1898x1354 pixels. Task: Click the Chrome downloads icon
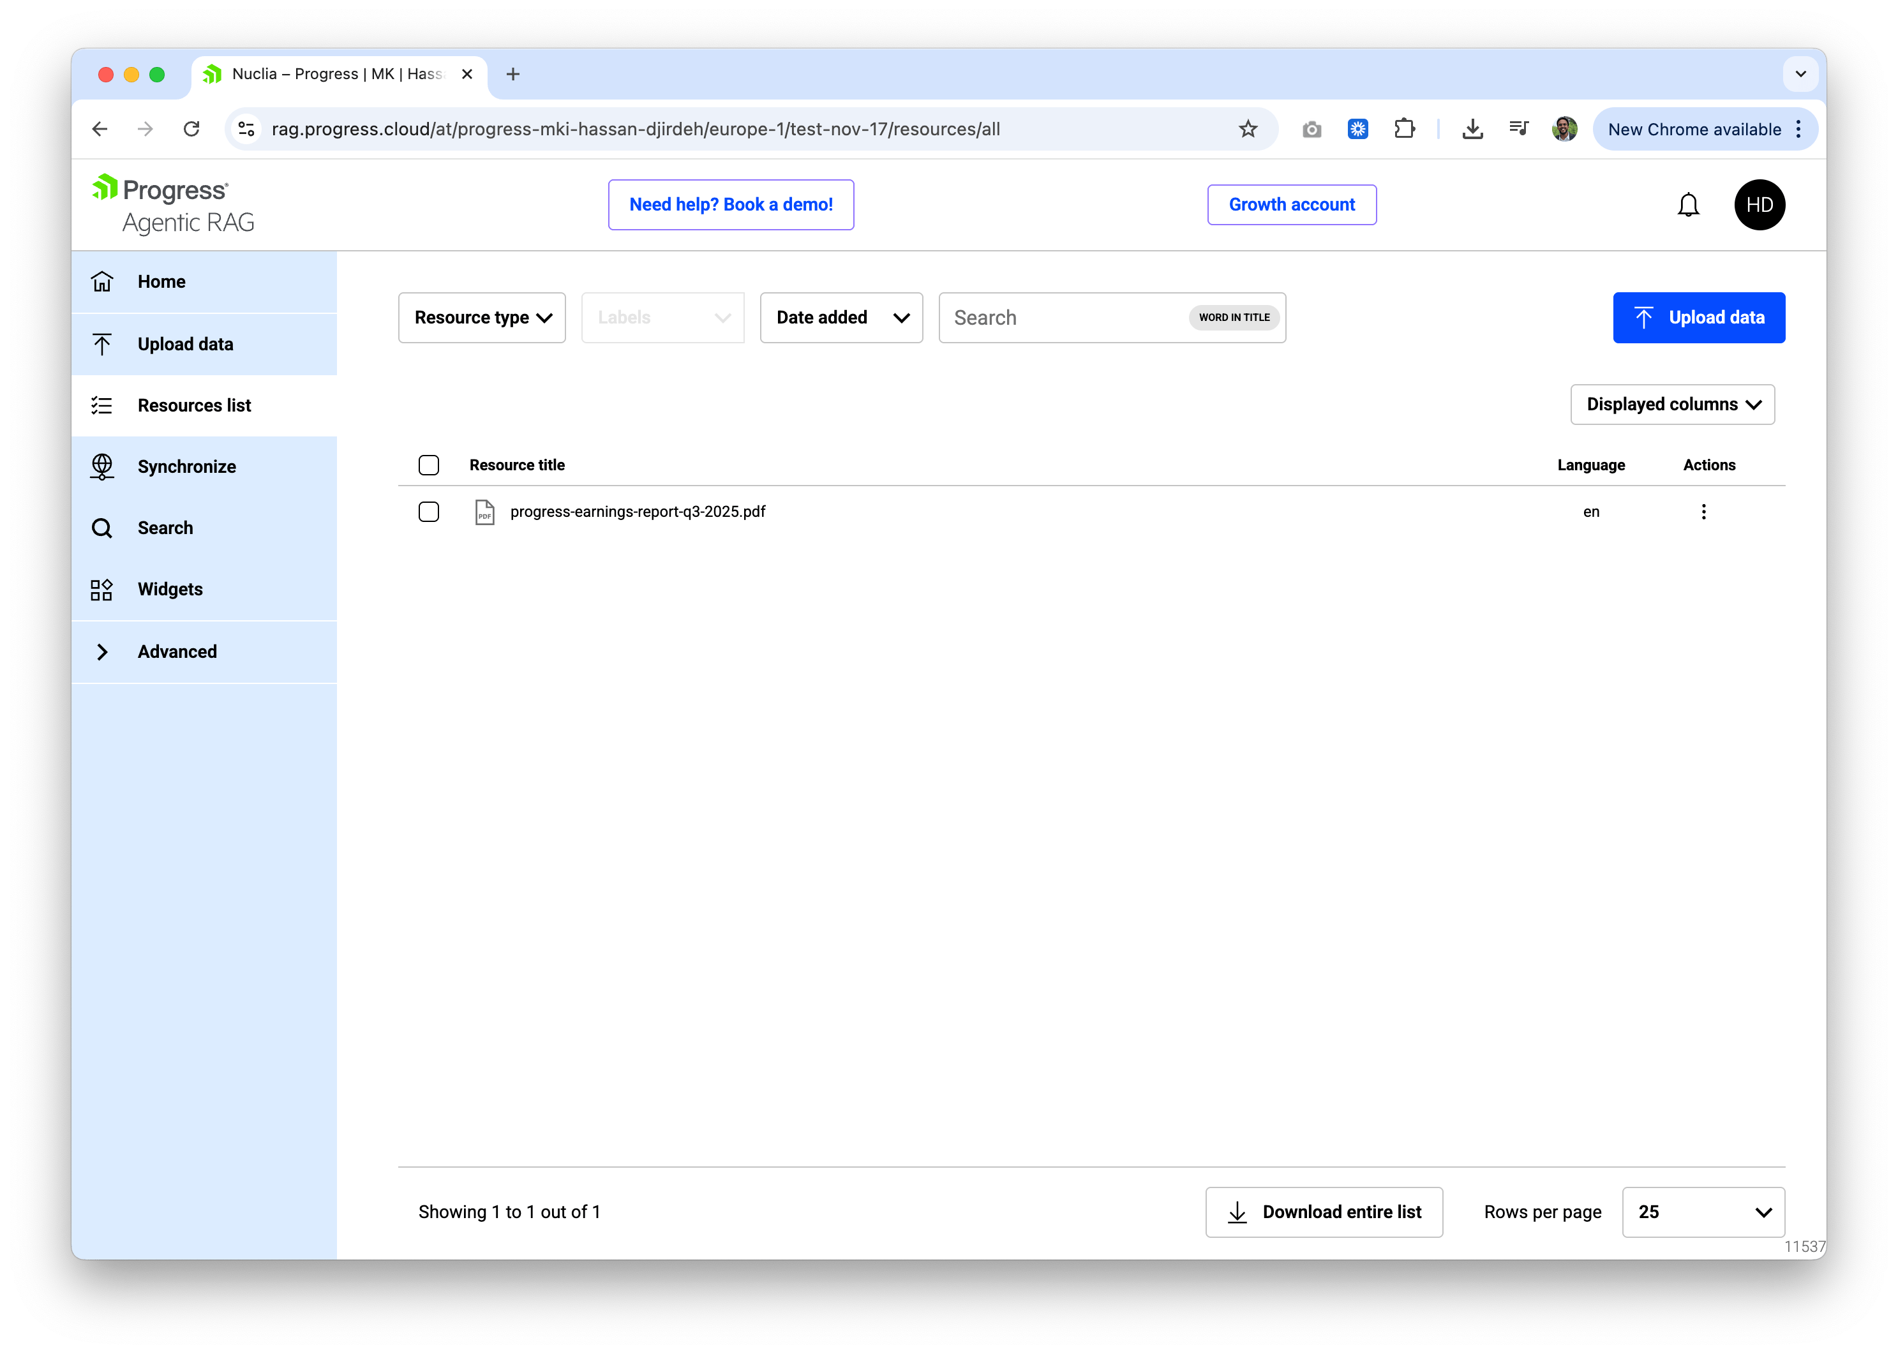click(x=1473, y=130)
